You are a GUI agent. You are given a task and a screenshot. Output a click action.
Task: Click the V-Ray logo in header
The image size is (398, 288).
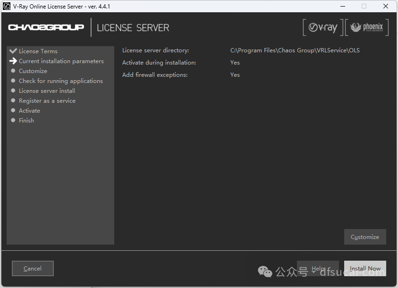(x=323, y=27)
